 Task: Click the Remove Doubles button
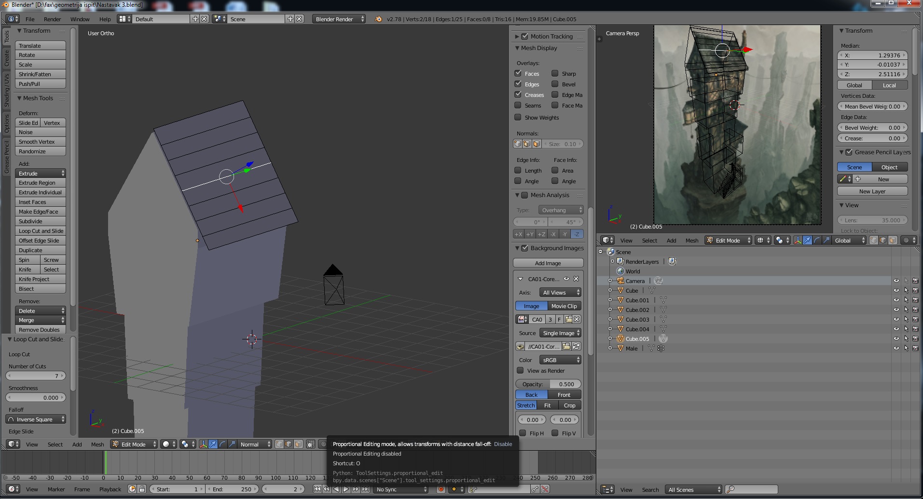[40, 330]
